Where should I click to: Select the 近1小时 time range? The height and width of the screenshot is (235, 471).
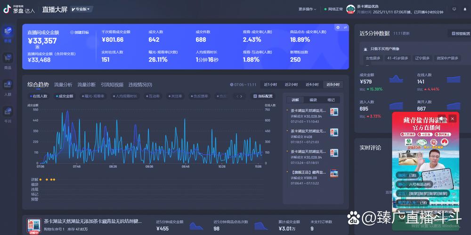click(270, 85)
